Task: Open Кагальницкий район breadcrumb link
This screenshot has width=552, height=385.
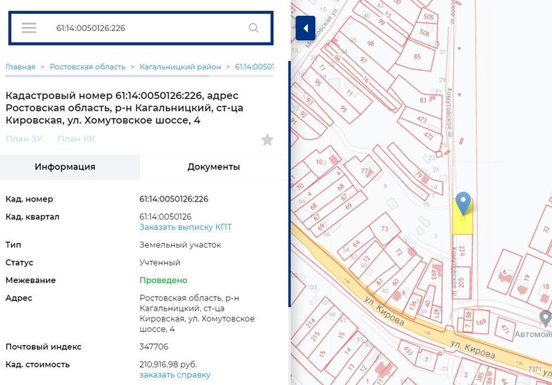Action: pos(180,67)
